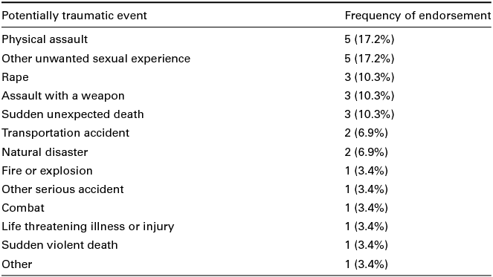Click the 3 (10.3%) value for Sudden unexpected death
Image resolution: width=493 pixels, height=277 pixels.
[x=369, y=114]
